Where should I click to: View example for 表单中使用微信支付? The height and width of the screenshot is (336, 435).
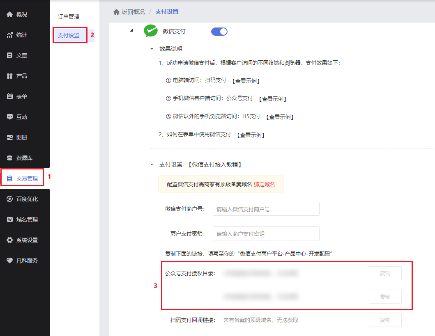pos(251,135)
